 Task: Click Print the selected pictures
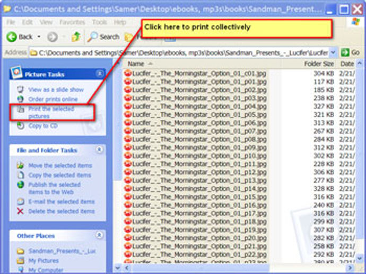pyautogui.click(x=51, y=113)
